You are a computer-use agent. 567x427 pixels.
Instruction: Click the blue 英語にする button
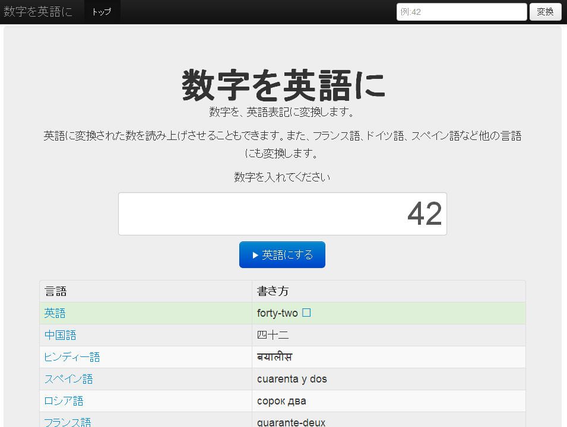(x=282, y=254)
